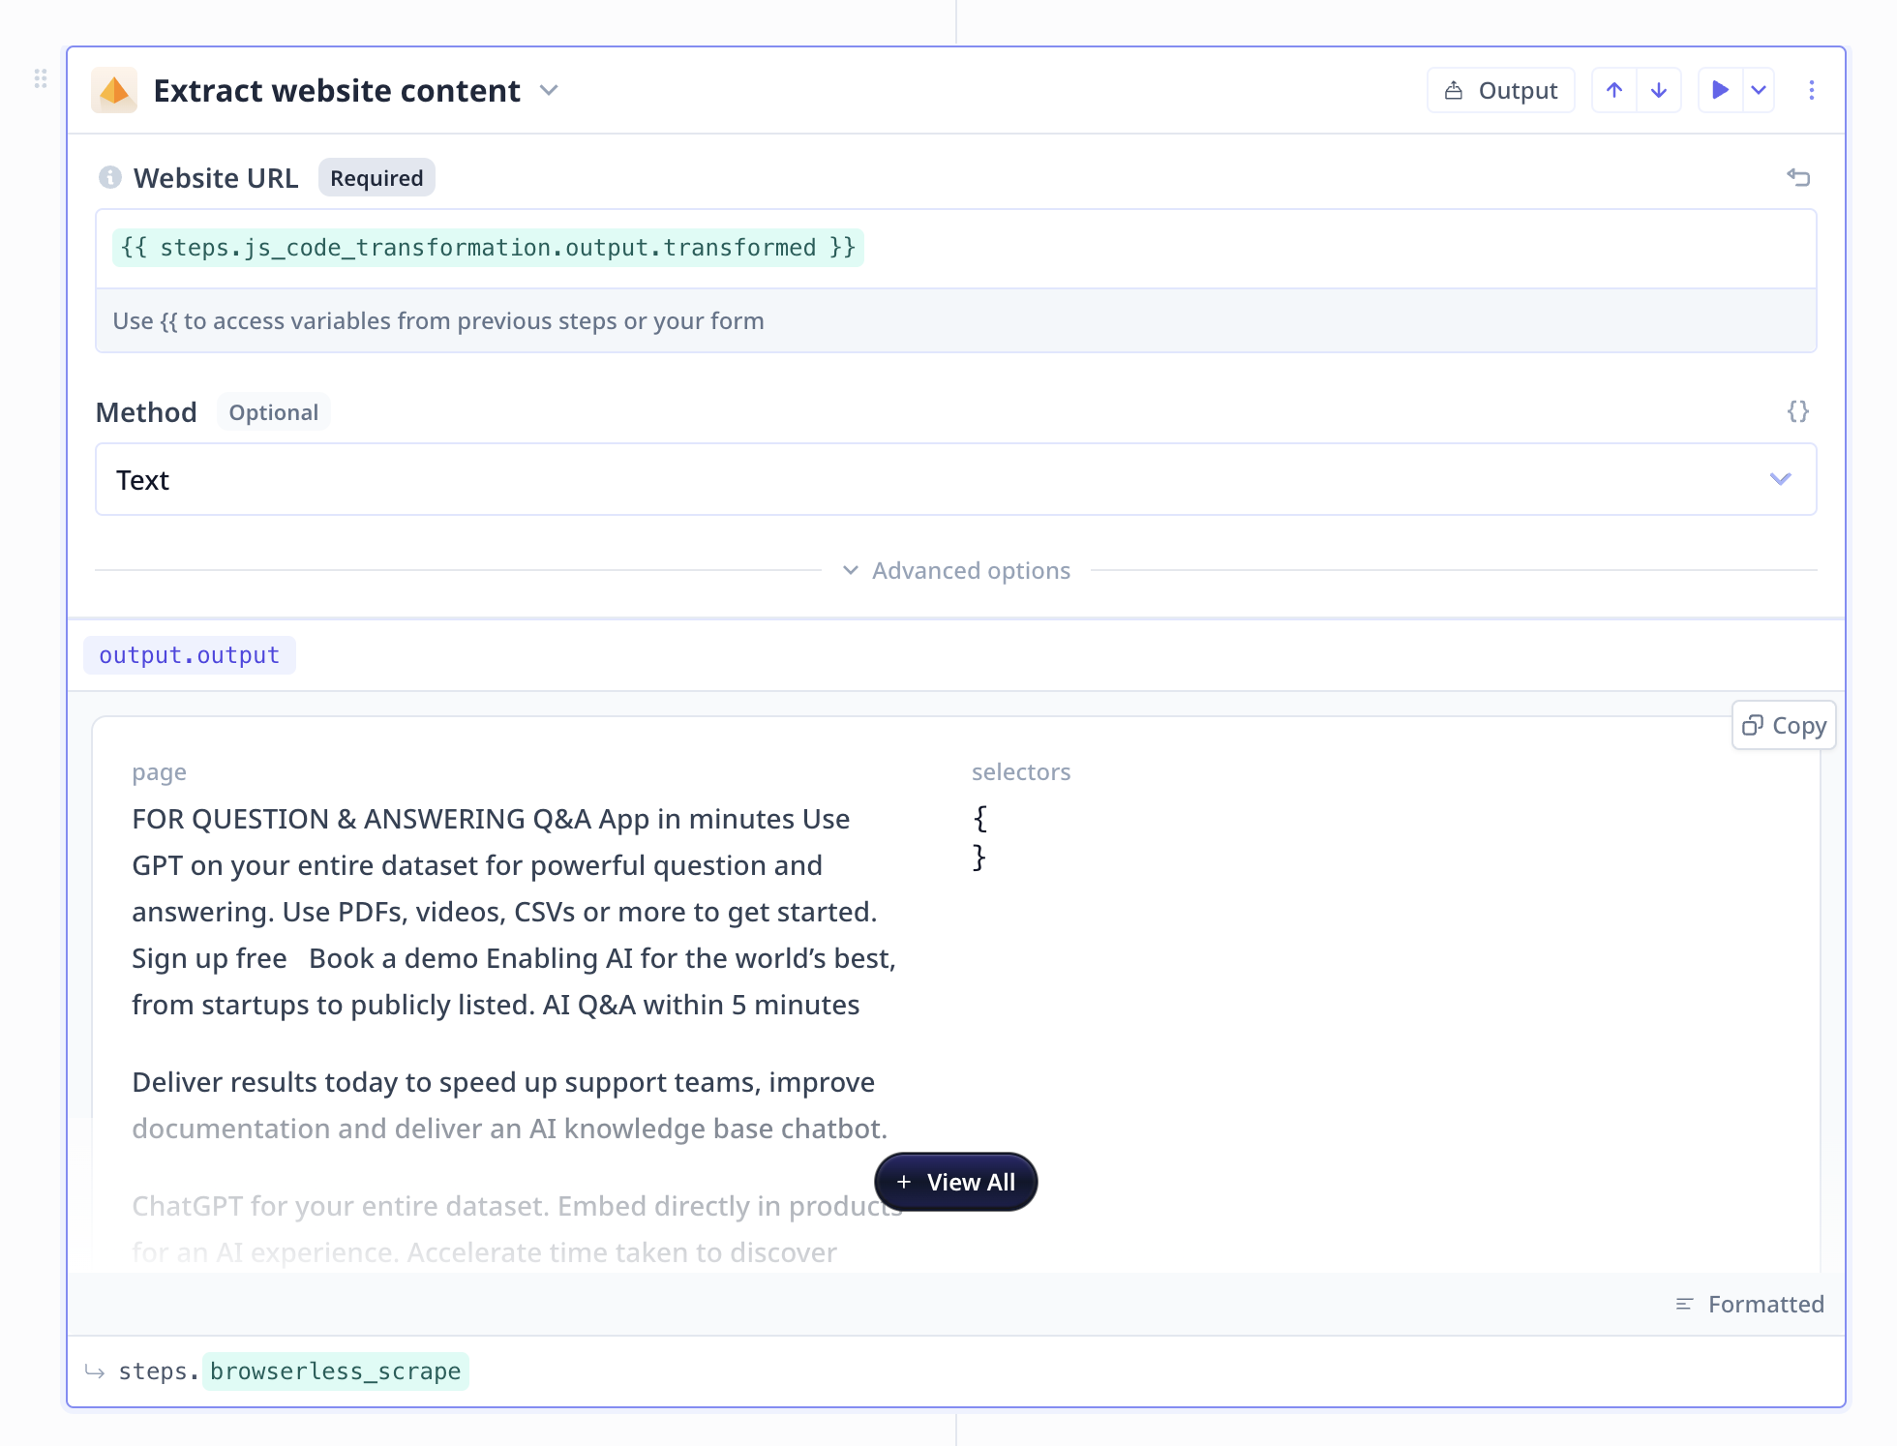Open the Method dropdown showing Text
Viewport: 1897px width, 1446px height.
coord(956,479)
